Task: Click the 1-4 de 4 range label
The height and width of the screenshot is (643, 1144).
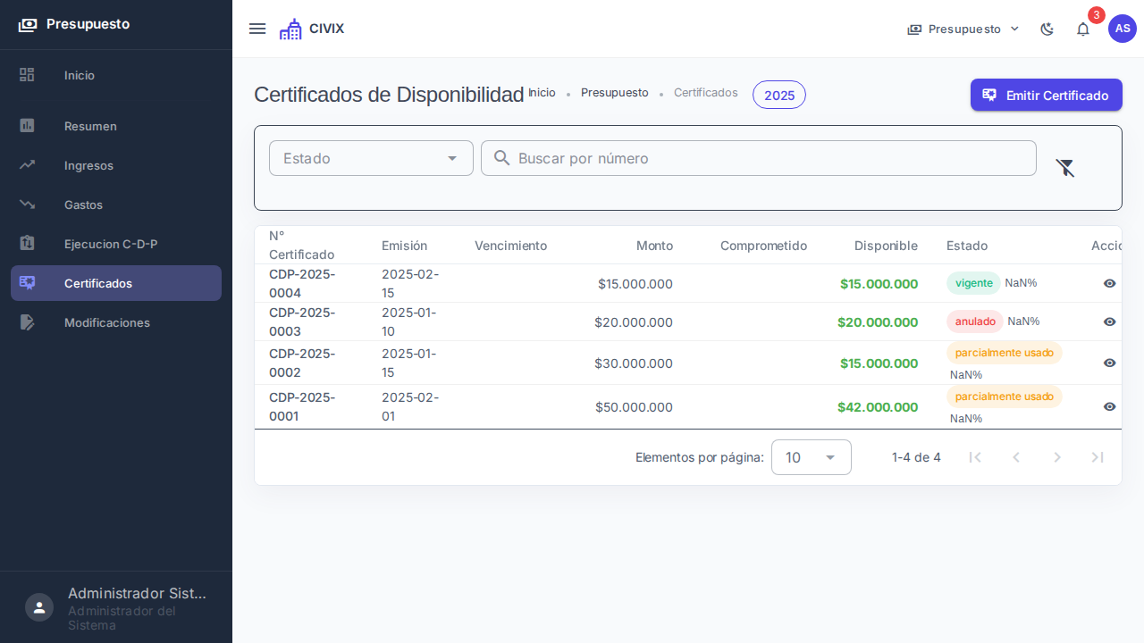Action: pyautogui.click(x=916, y=457)
